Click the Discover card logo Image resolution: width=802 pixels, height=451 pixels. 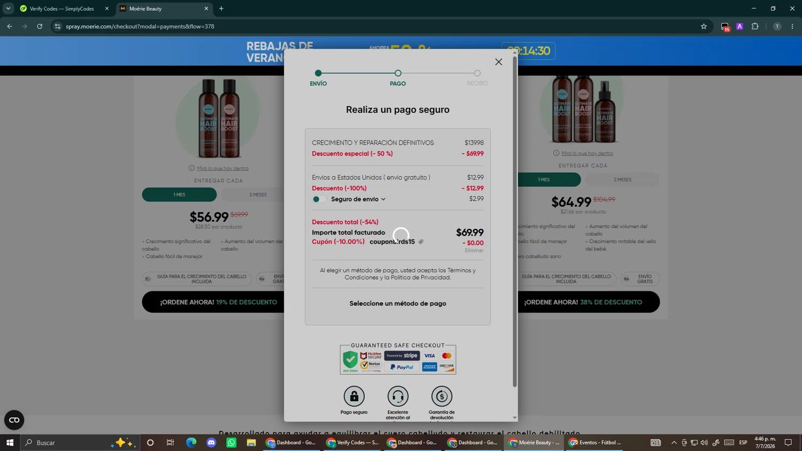coord(446,367)
